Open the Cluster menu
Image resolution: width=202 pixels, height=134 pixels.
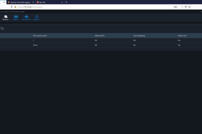(x=16, y=18)
